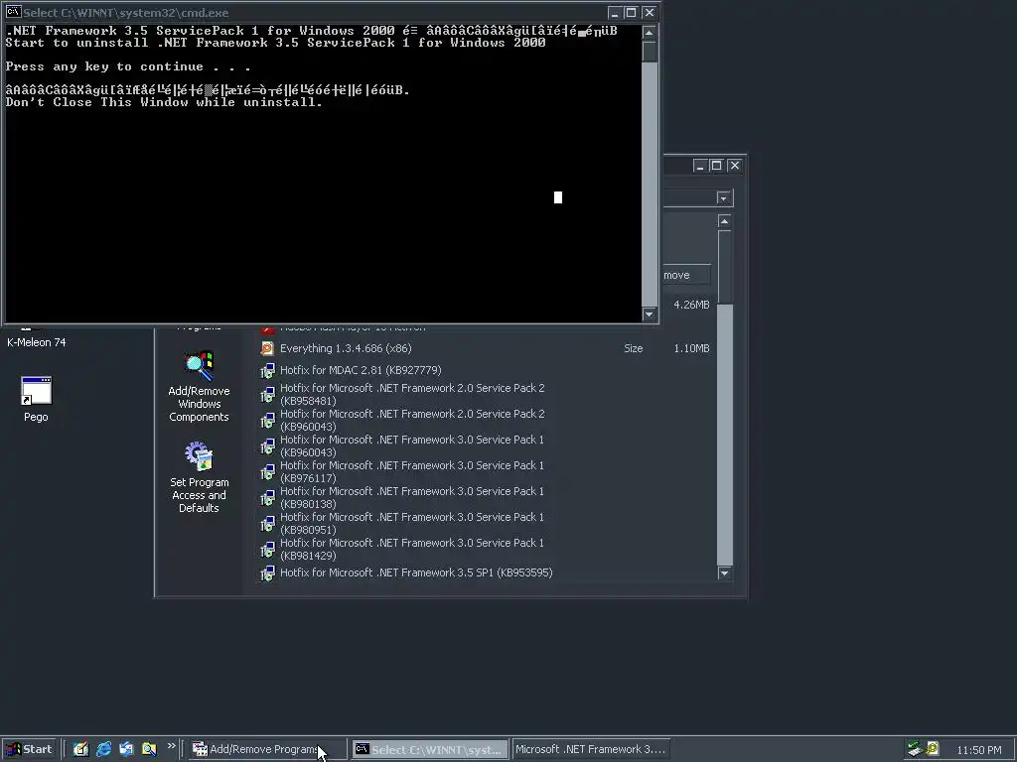This screenshot has height=762, width=1017.
Task: Select .NET Framework 3.5 SP1 (KB953595) hotfix
Action: (416, 572)
